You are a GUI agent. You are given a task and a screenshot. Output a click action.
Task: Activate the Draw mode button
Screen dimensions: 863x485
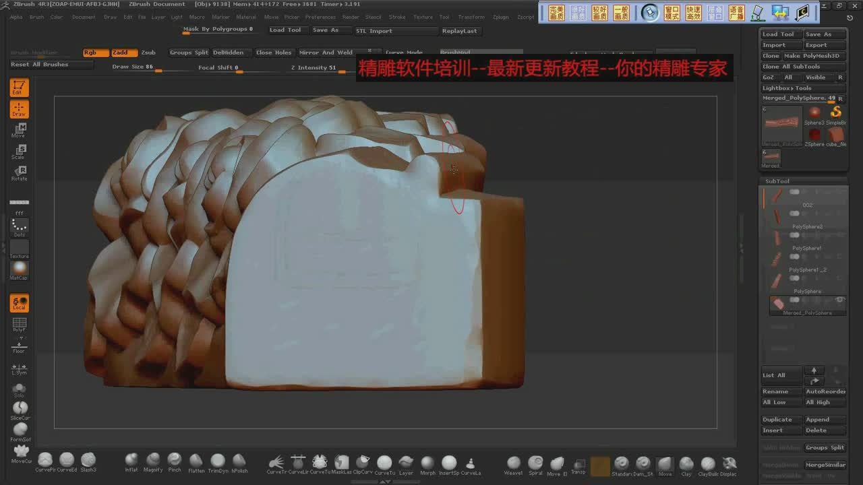tap(19, 109)
